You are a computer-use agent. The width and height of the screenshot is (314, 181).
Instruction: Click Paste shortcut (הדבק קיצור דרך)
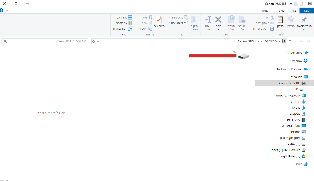262,29
